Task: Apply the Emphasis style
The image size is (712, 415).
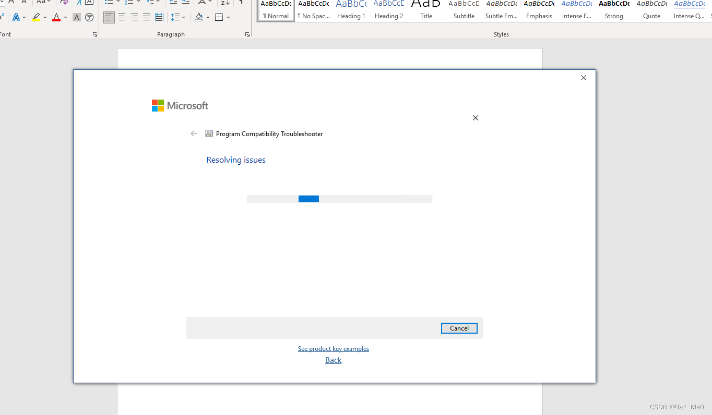Action: (x=539, y=10)
